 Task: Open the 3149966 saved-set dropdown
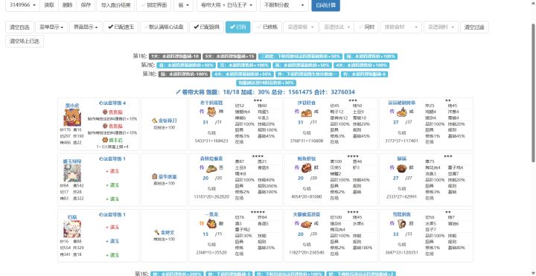[x=22, y=5]
